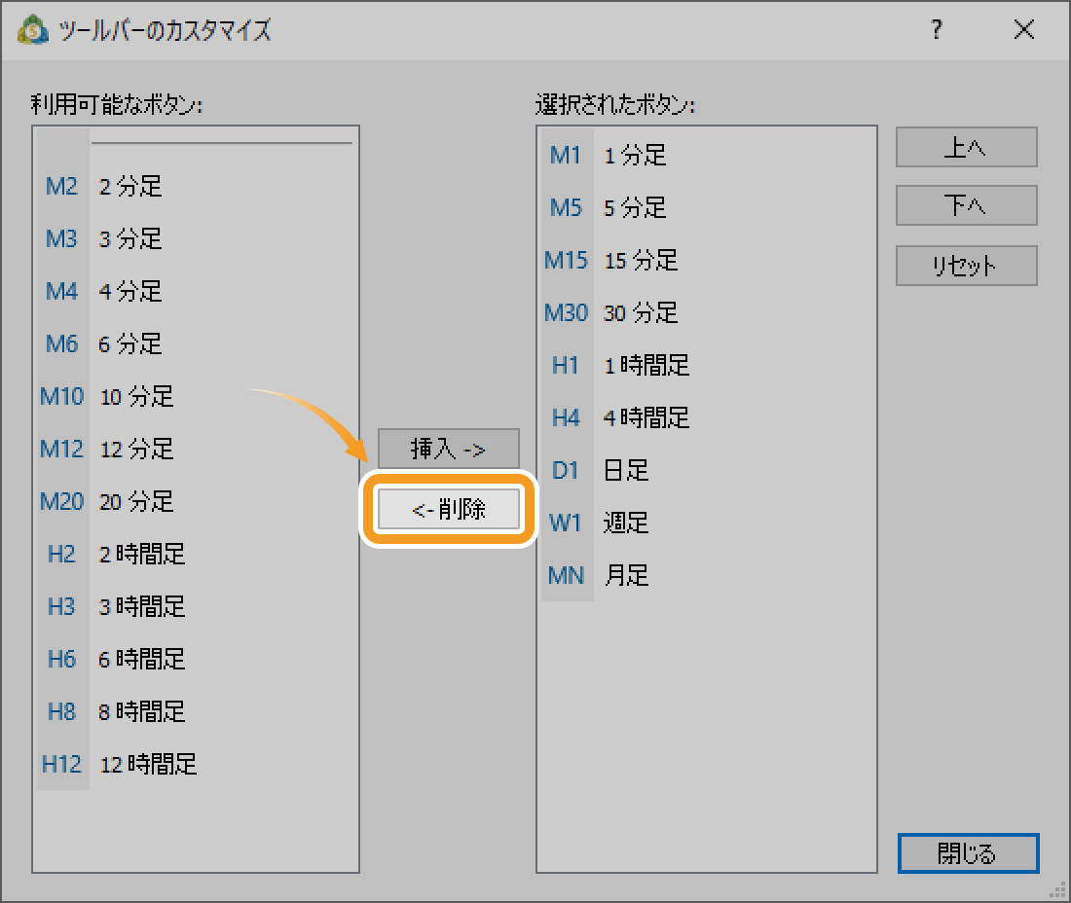This screenshot has width=1071, height=903.
Task: Close the toolbar customize window
Action: coord(1024,29)
